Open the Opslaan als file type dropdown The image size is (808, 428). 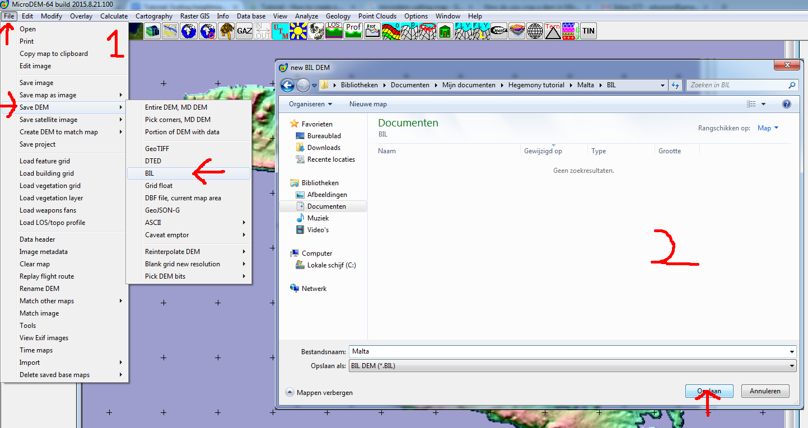tap(792, 366)
